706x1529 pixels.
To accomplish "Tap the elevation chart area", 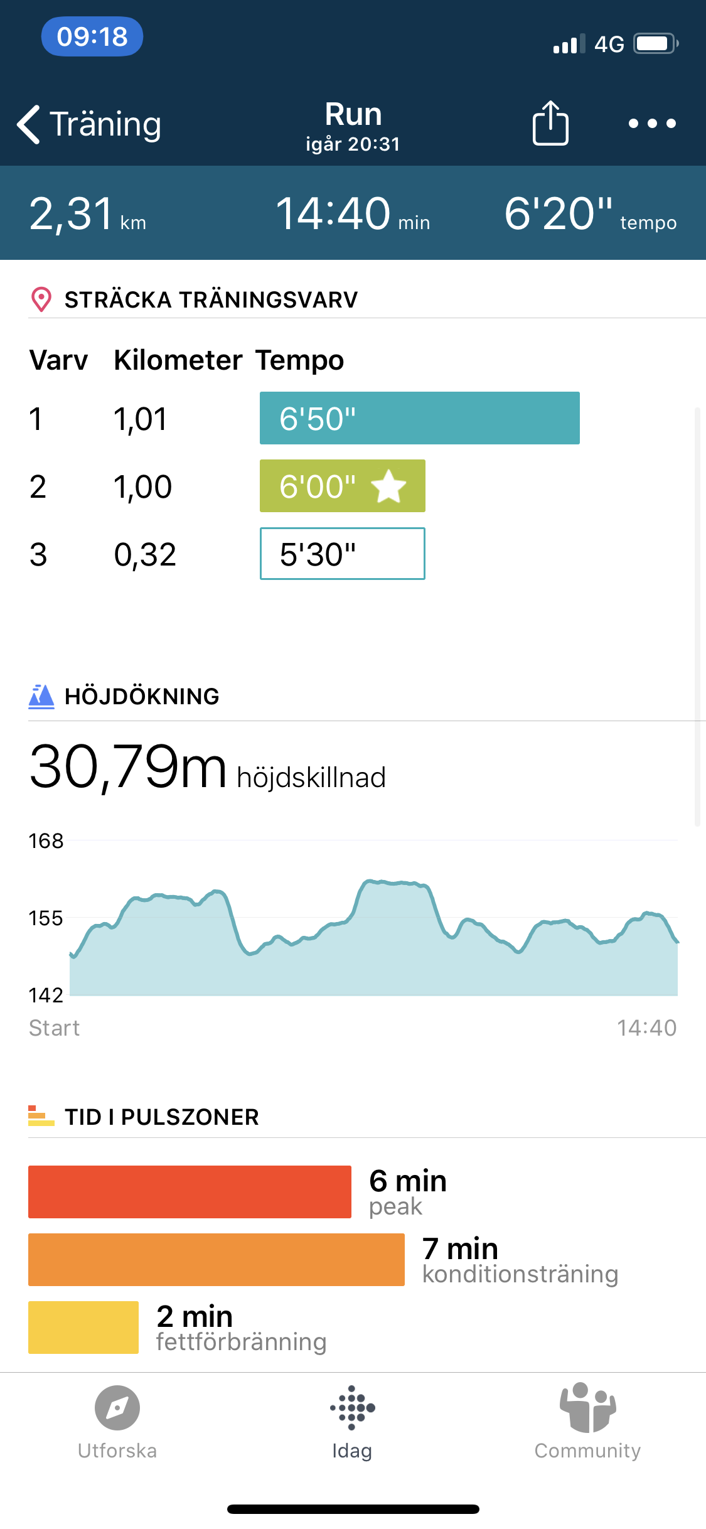I will pos(373,938).
